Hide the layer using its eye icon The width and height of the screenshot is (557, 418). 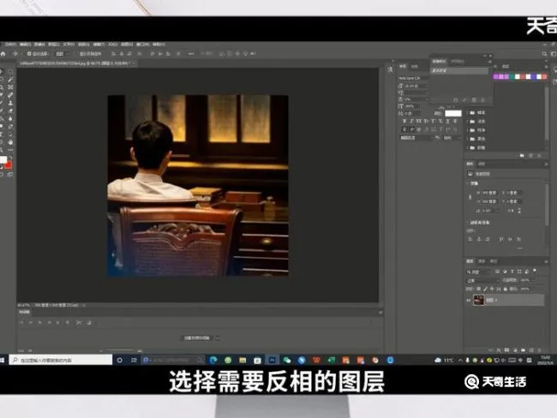point(469,300)
